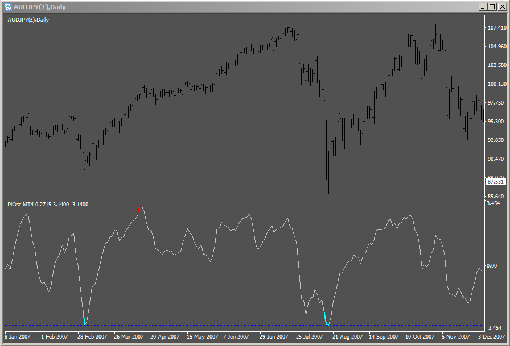
Task: Select the 8 Jan 2007 date axis label
Action: coord(18,337)
